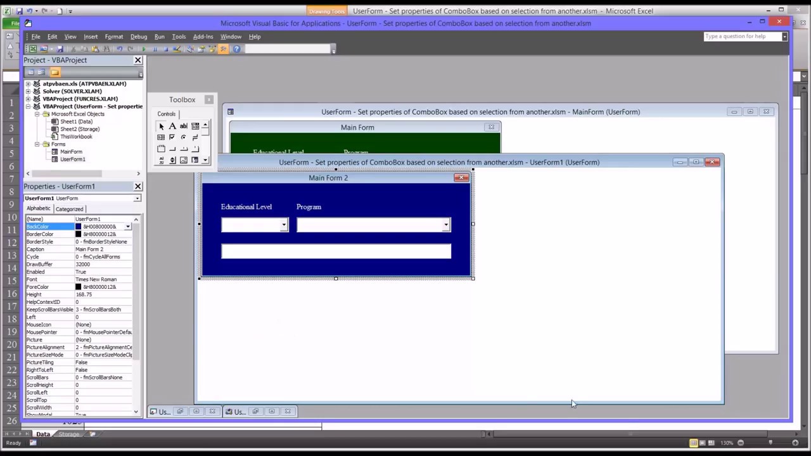Image resolution: width=811 pixels, height=456 pixels.
Task: Select the TextBox control in the Toolbox
Action: click(x=184, y=127)
